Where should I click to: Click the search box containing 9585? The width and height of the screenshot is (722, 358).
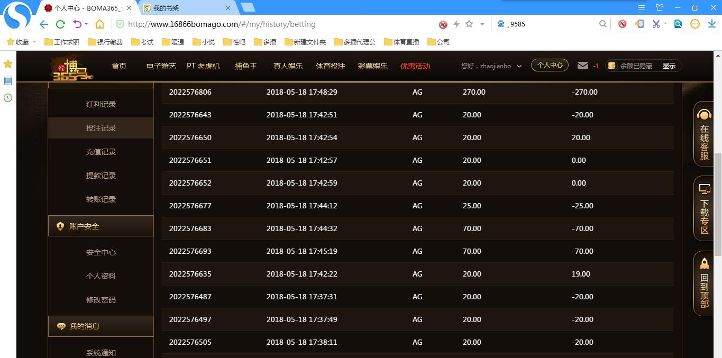pyautogui.click(x=550, y=24)
